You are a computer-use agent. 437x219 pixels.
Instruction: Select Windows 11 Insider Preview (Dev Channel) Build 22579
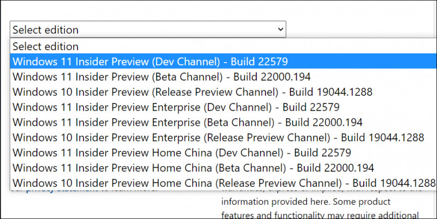click(223, 61)
